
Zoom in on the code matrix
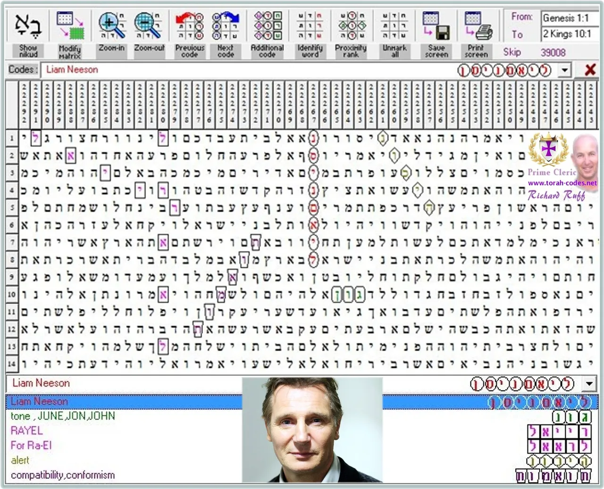pos(111,26)
